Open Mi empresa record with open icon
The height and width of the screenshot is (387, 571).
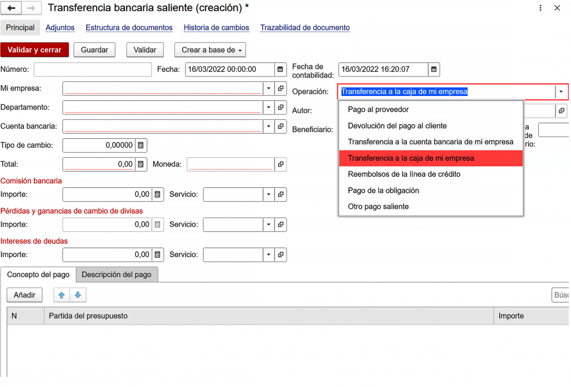point(281,88)
